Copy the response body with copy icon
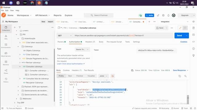 (180, 76)
